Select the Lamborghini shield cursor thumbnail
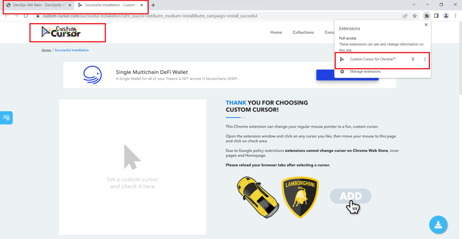This screenshot has height=239, width=462. (x=300, y=197)
